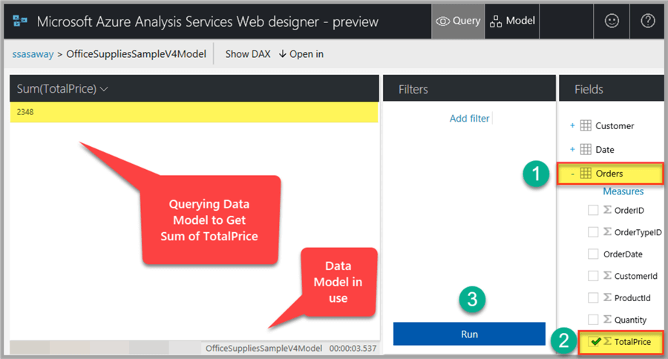
Task: Click the OrderTypeID field label
Action: [x=638, y=232]
